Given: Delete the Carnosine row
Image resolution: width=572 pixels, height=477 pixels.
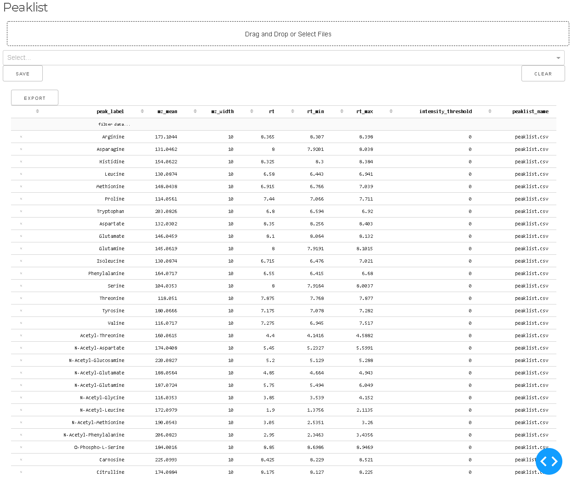Looking at the screenshot, I should click(x=20, y=460).
